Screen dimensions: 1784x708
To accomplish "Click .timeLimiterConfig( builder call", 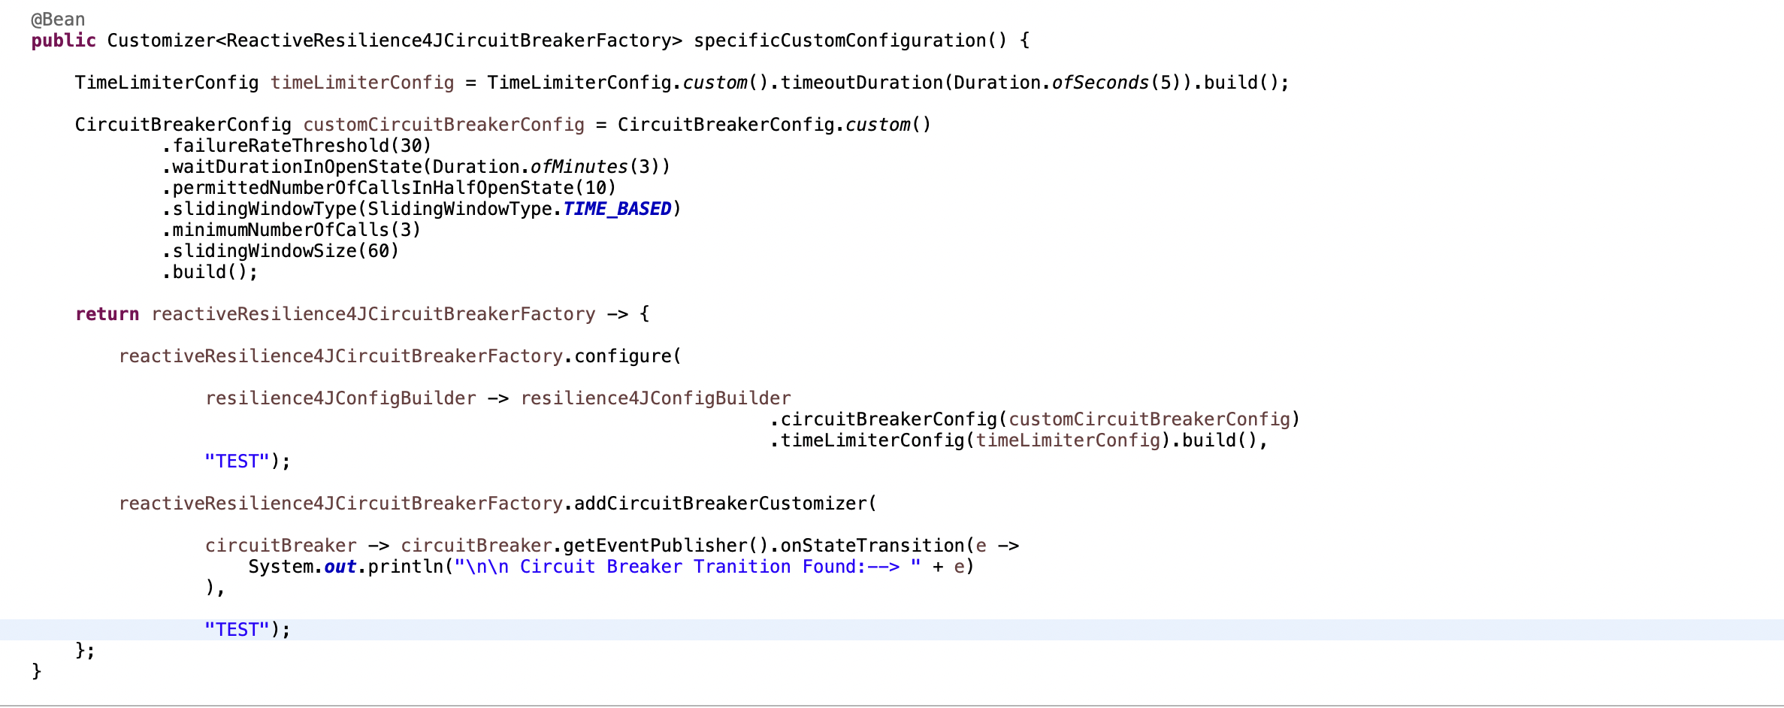I will pyautogui.click(x=872, y=440).
